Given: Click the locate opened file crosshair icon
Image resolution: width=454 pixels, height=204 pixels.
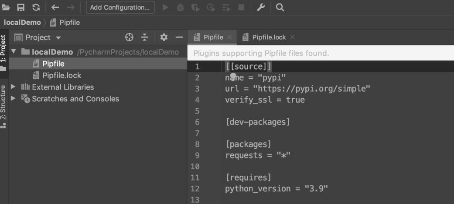Looking at the screenshot, I should [x=129, y=37].
